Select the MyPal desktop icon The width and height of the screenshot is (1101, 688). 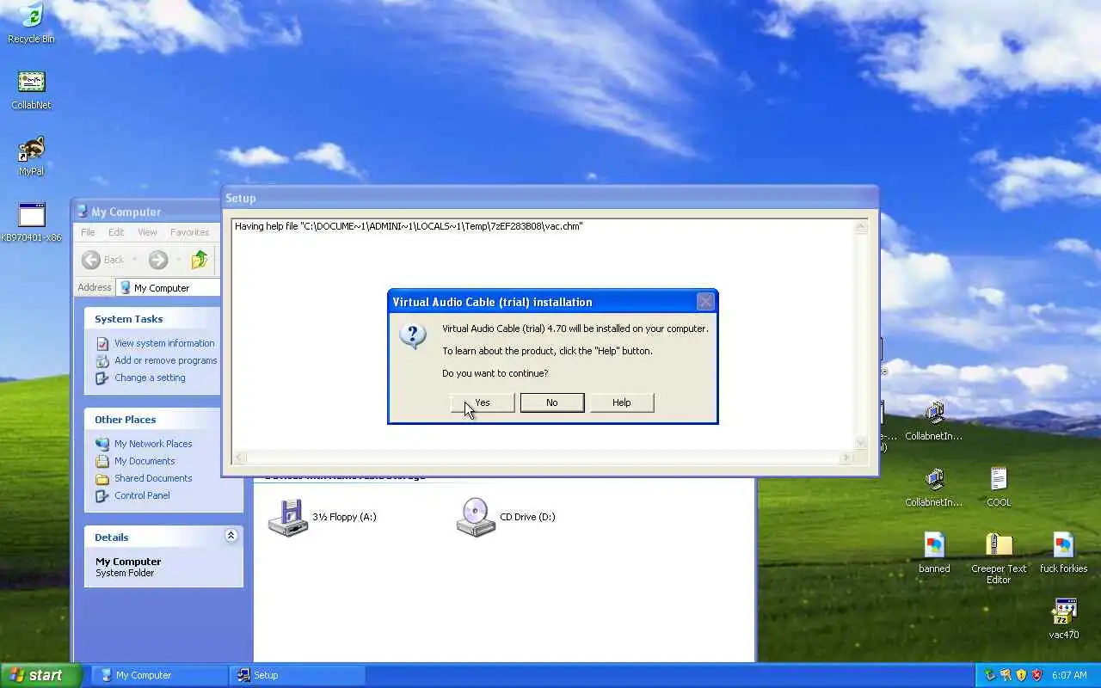31,156
